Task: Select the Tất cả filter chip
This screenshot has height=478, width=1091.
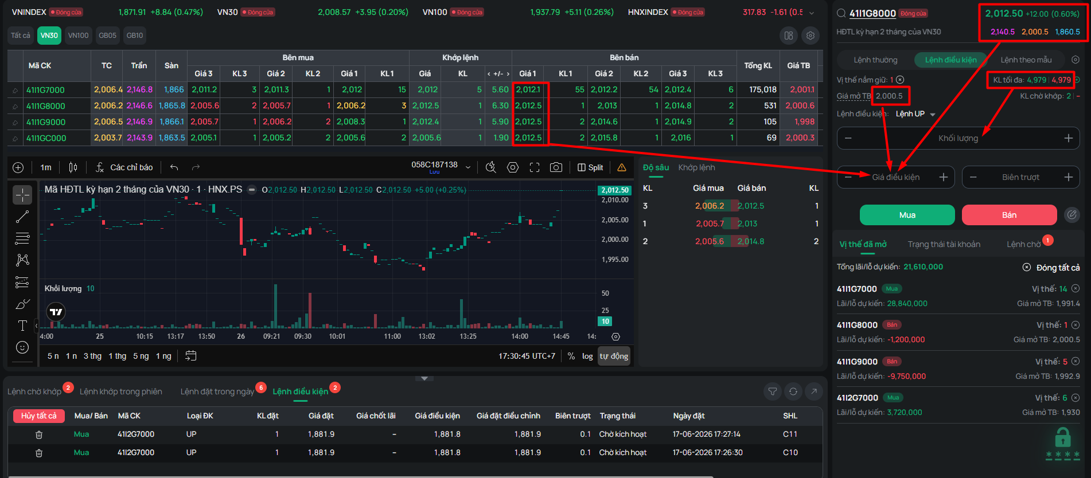Action: (x=21, y=36)
